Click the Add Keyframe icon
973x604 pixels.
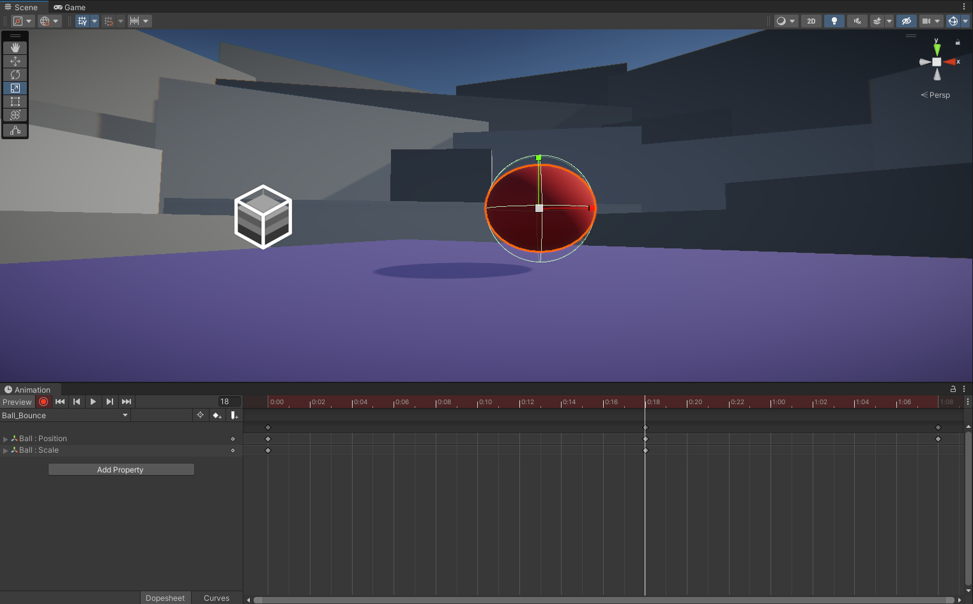coord(217,416)
